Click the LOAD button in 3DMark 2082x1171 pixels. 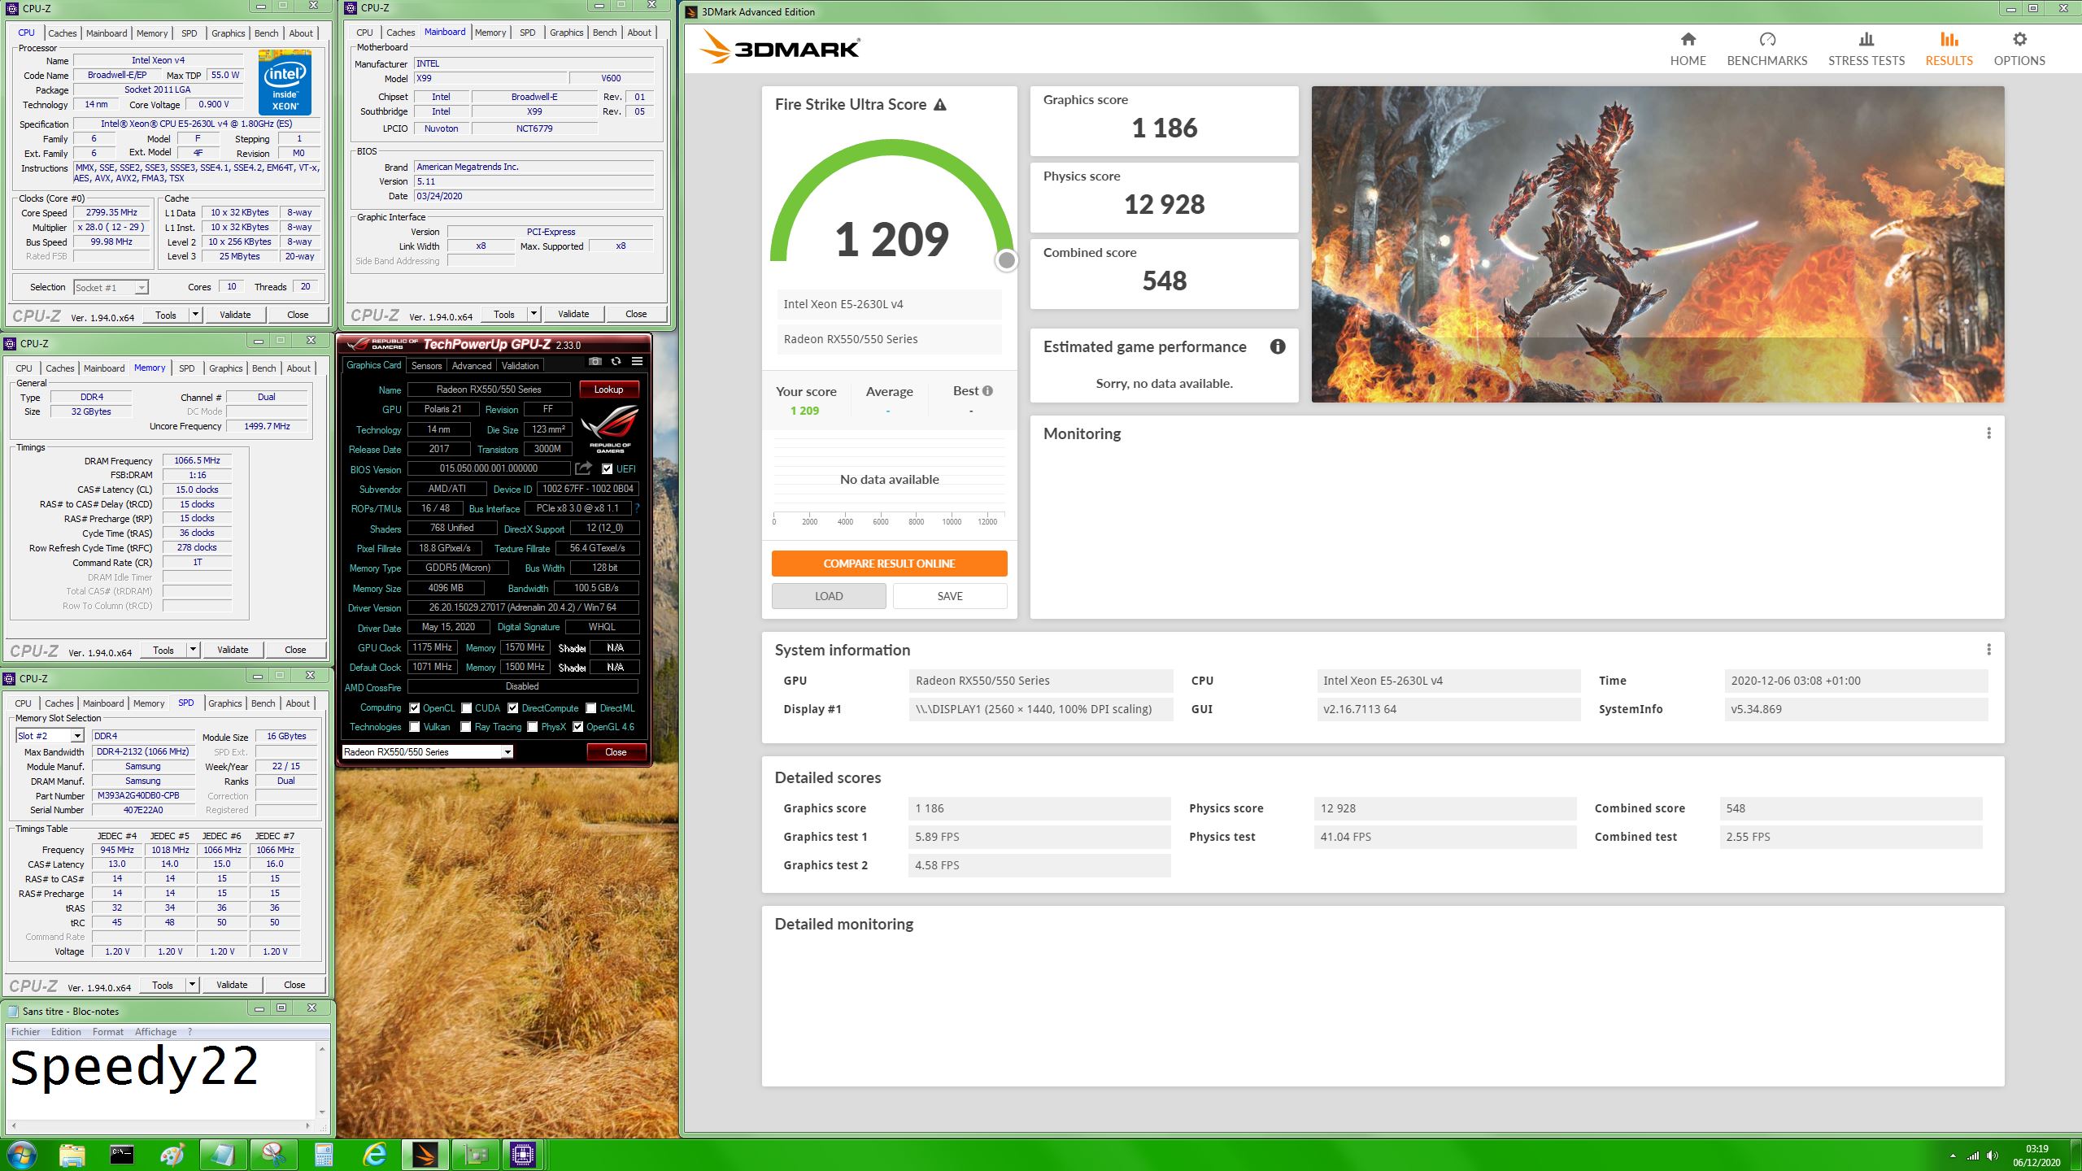[829, 596]
